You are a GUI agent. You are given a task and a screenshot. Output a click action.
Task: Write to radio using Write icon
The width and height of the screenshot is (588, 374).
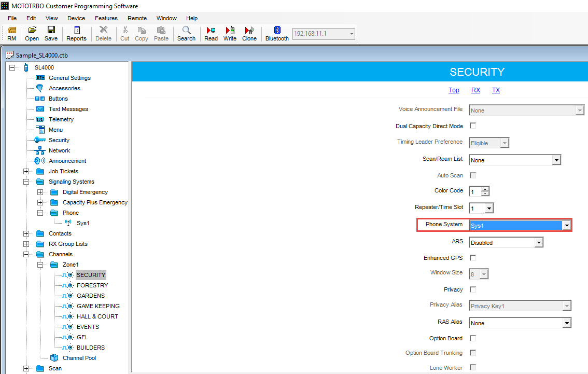(x=230, y=33)
